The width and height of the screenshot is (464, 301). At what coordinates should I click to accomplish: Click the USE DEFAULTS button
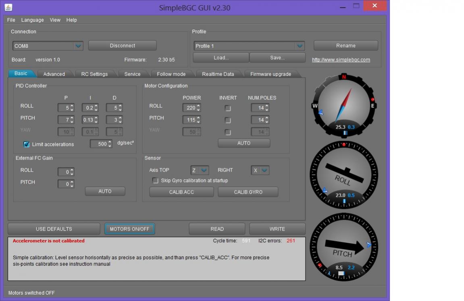(54, 229)
